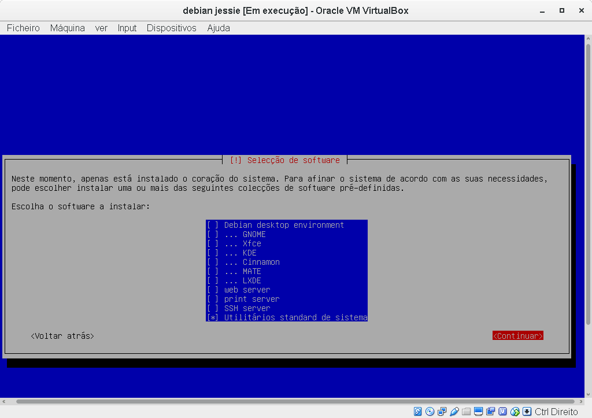Click the display settings status icon

point(478,412)
